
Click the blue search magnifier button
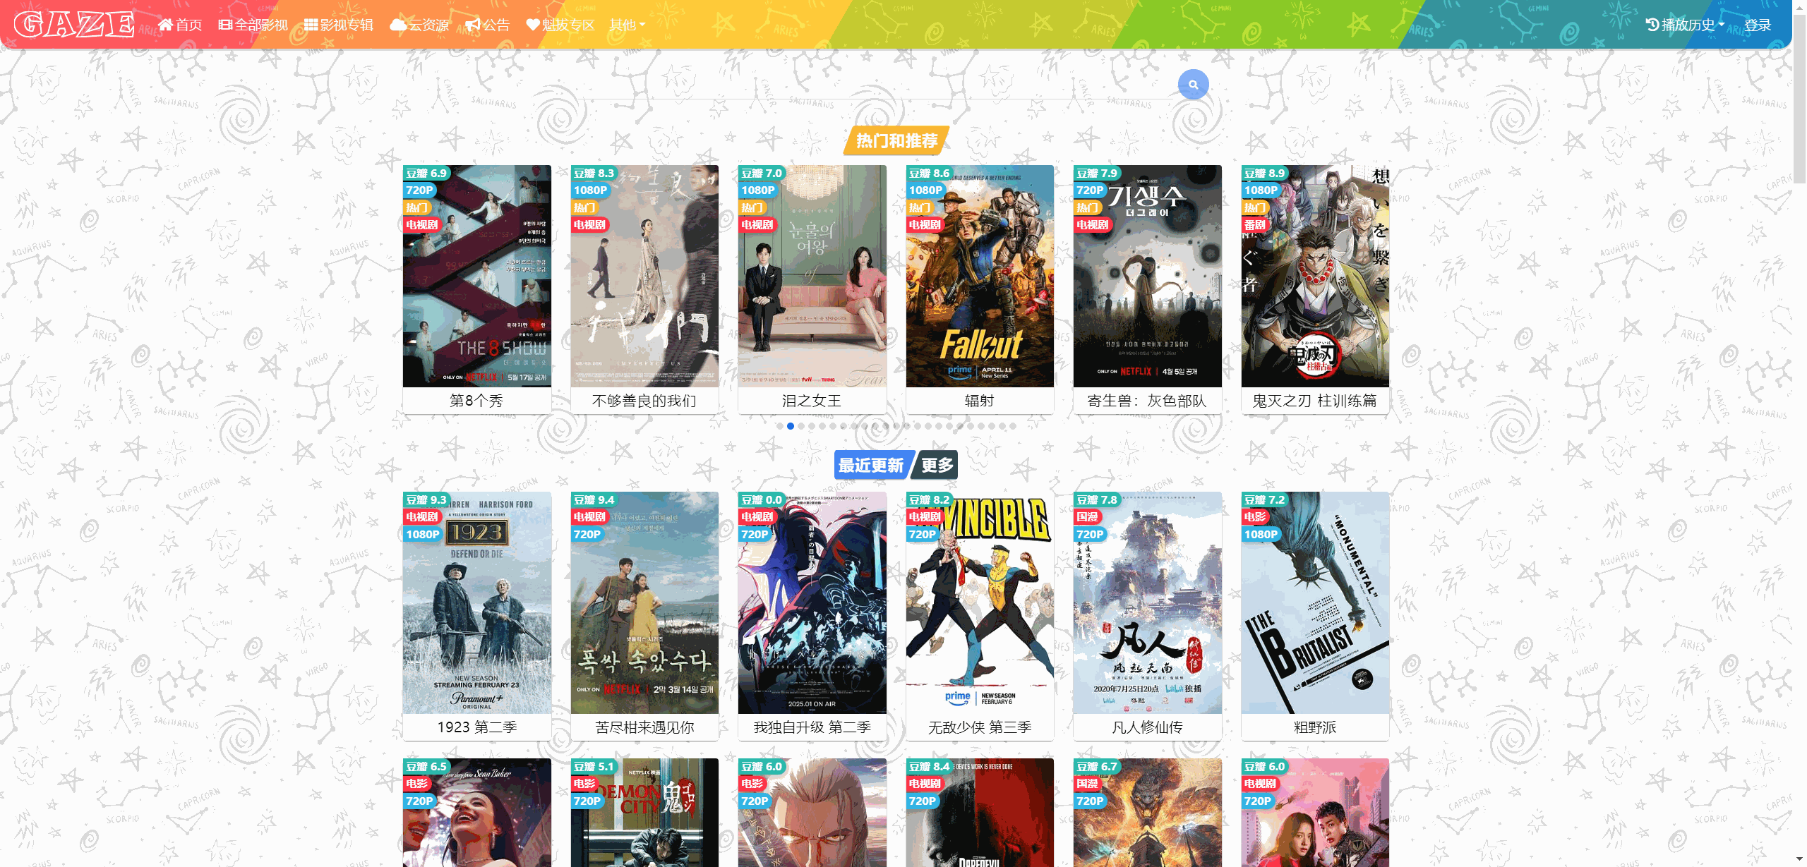(x=1193, y=85)
